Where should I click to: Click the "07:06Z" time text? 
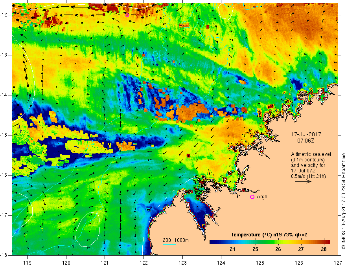coord(306,140)
